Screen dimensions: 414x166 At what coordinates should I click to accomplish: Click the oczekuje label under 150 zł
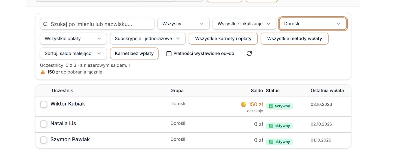click(x=255, y=111)
